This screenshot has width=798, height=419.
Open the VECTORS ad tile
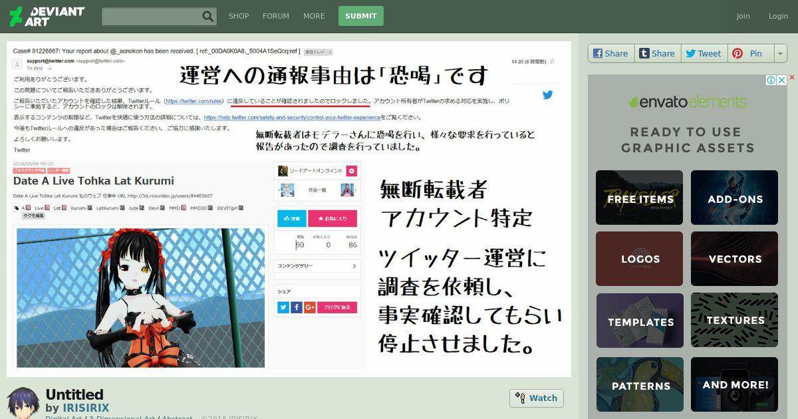pyautogui.click(x=734, y=259)
